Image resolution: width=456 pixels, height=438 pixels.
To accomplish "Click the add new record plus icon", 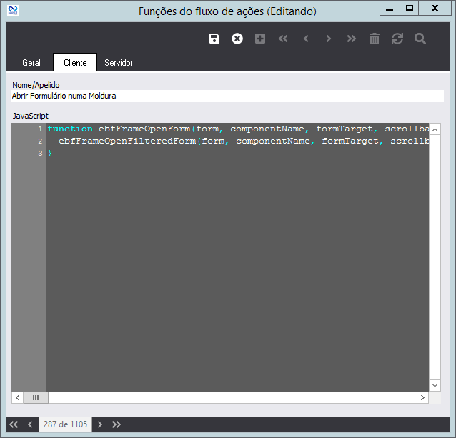I will point(260,39).
